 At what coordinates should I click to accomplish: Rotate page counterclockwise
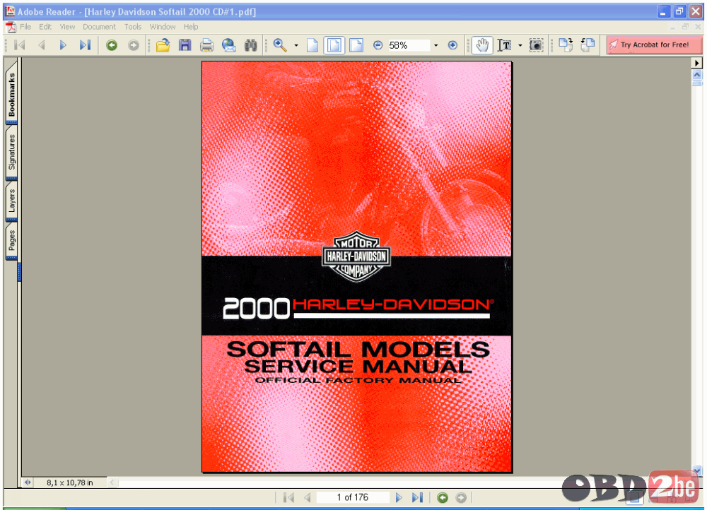pyautogui.click(x=588, y=45)
